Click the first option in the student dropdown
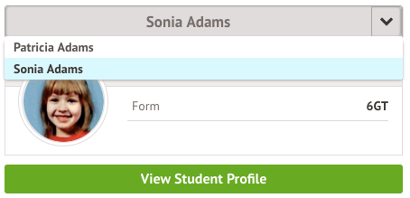The width and height of the screenshot is (410, 198). click(x=53, y=47)
